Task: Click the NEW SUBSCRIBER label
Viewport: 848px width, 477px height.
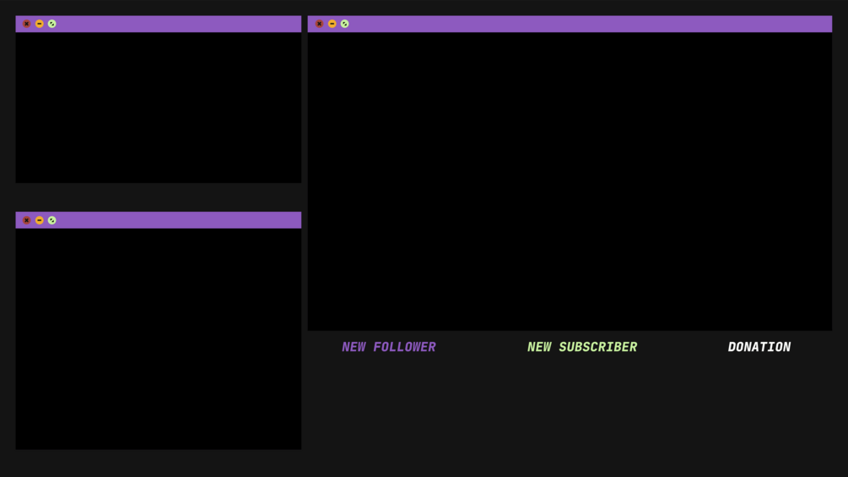Action: [582, 347]
